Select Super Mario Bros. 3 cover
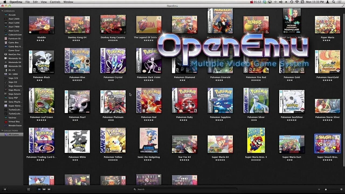 pos(256,140)
